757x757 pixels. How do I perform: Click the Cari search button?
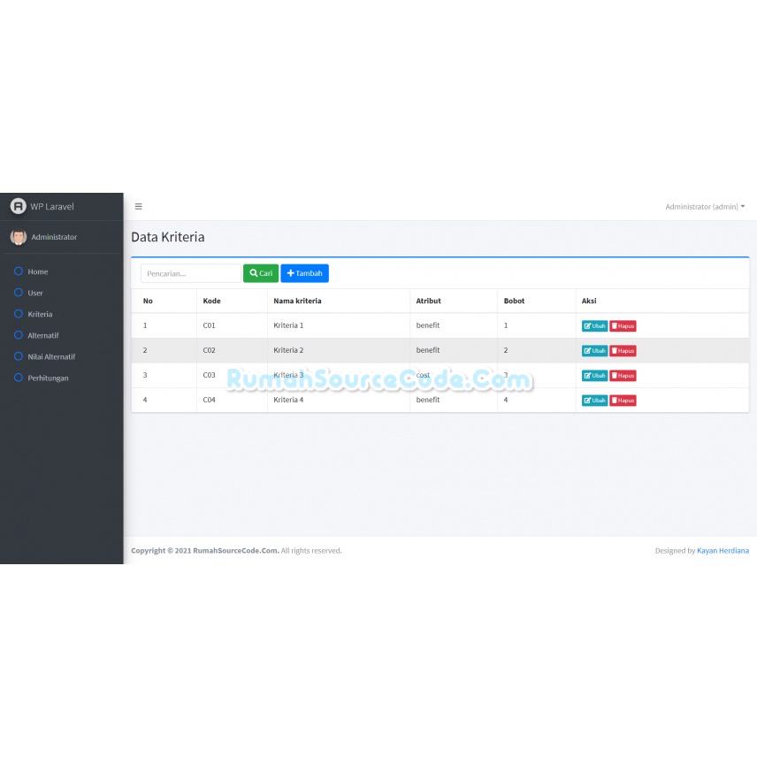click(261, 273)
